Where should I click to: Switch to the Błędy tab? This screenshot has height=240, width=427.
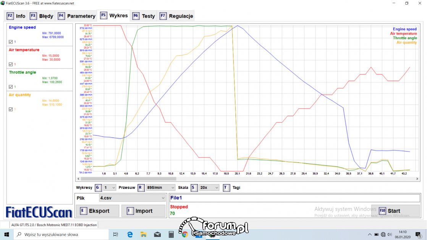pos(42,16)
